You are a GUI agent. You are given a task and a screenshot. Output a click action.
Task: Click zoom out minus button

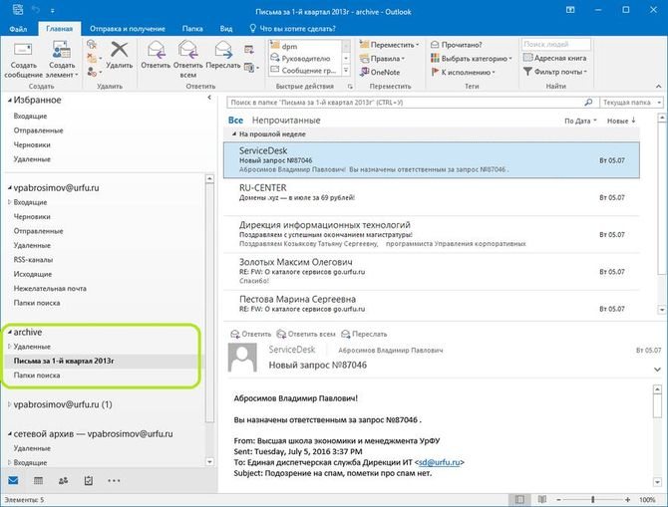[558, 499]
